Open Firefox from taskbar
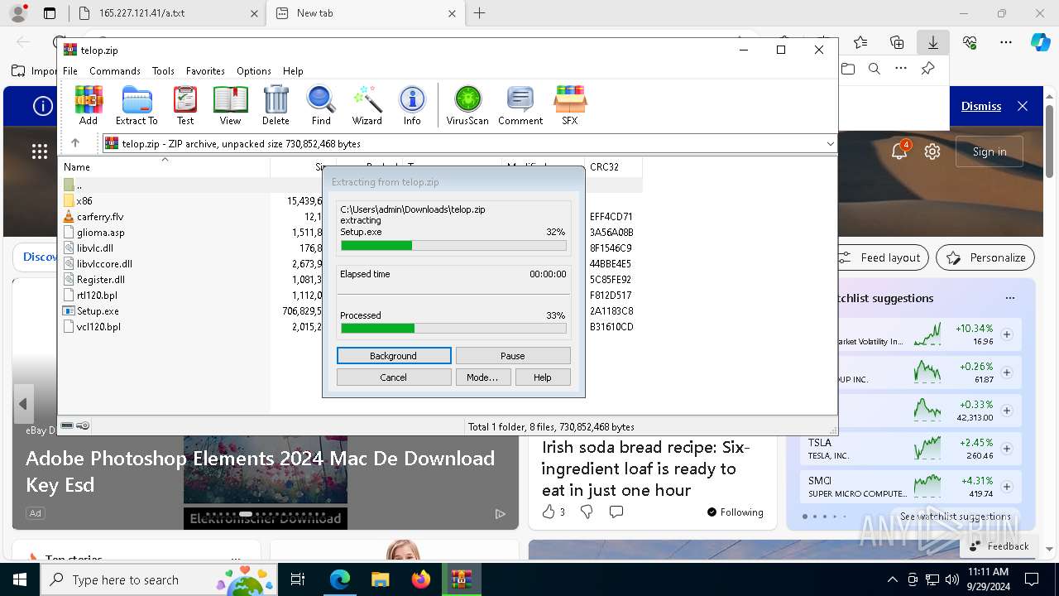This screenshot has height=596, width=1059. 421,579
